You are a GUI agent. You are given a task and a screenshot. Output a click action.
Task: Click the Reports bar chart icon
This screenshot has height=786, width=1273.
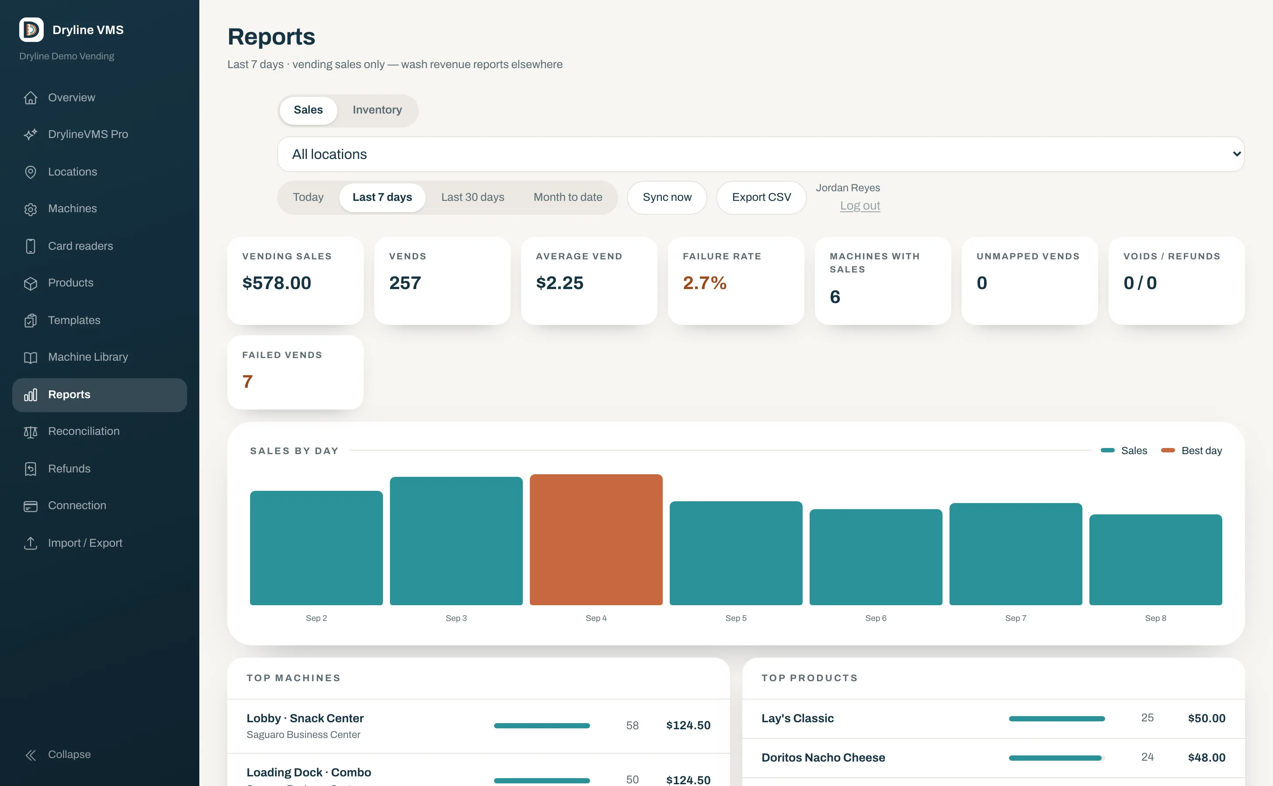[x=31, y=395]
